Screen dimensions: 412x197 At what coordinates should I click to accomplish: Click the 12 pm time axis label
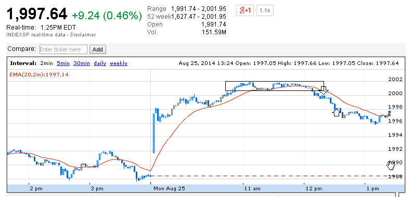[x=314, y=189]
